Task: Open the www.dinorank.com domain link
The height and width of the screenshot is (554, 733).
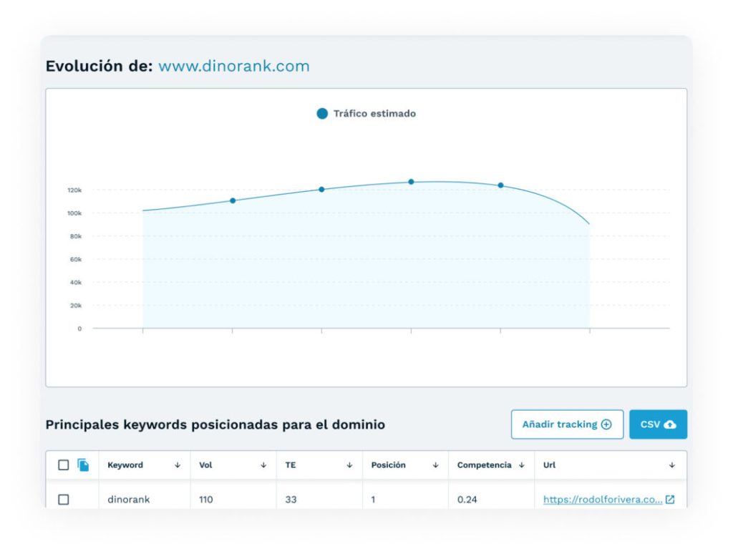Action: coord(234,67)
